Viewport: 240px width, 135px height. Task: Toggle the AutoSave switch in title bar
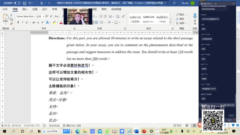click(17, 3)
